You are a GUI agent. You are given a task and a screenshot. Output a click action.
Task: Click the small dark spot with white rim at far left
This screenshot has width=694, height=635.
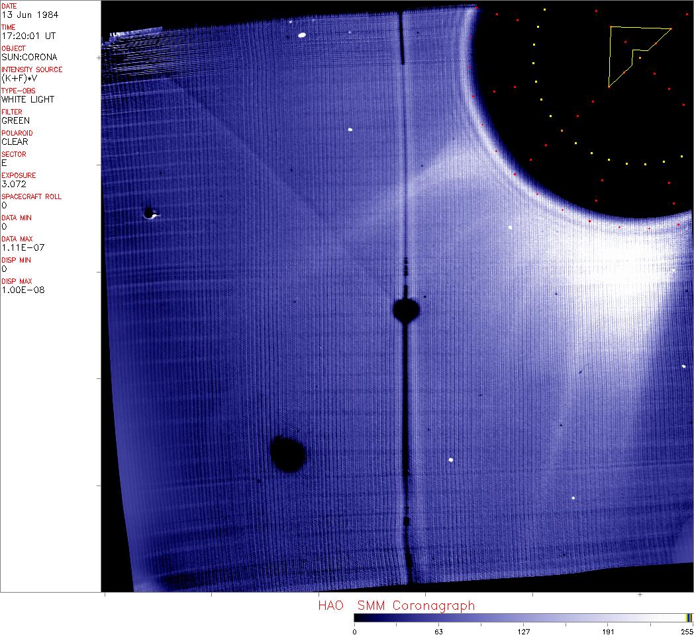pyautogui.click(x=148, y=213)
